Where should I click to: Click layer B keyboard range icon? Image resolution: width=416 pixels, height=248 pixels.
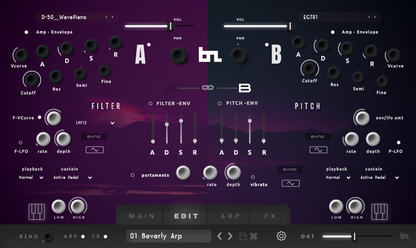[x=379, y=212]
